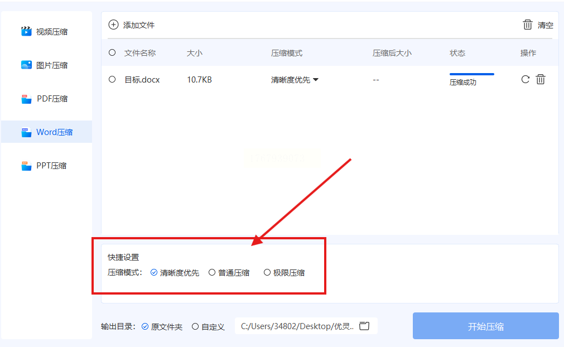Choose the 普通压缩 radio option

[229, 273]
